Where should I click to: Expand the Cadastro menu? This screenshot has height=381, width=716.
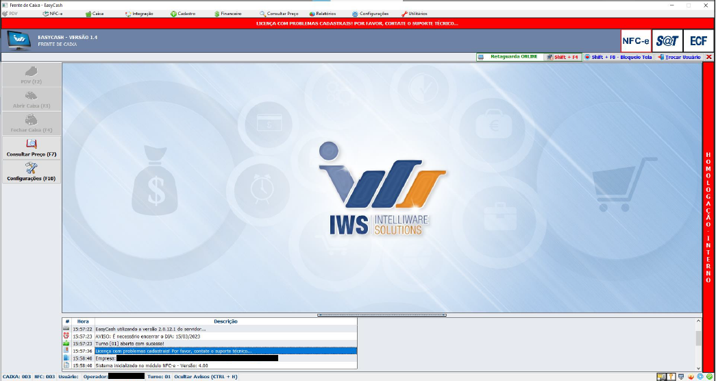182,14
